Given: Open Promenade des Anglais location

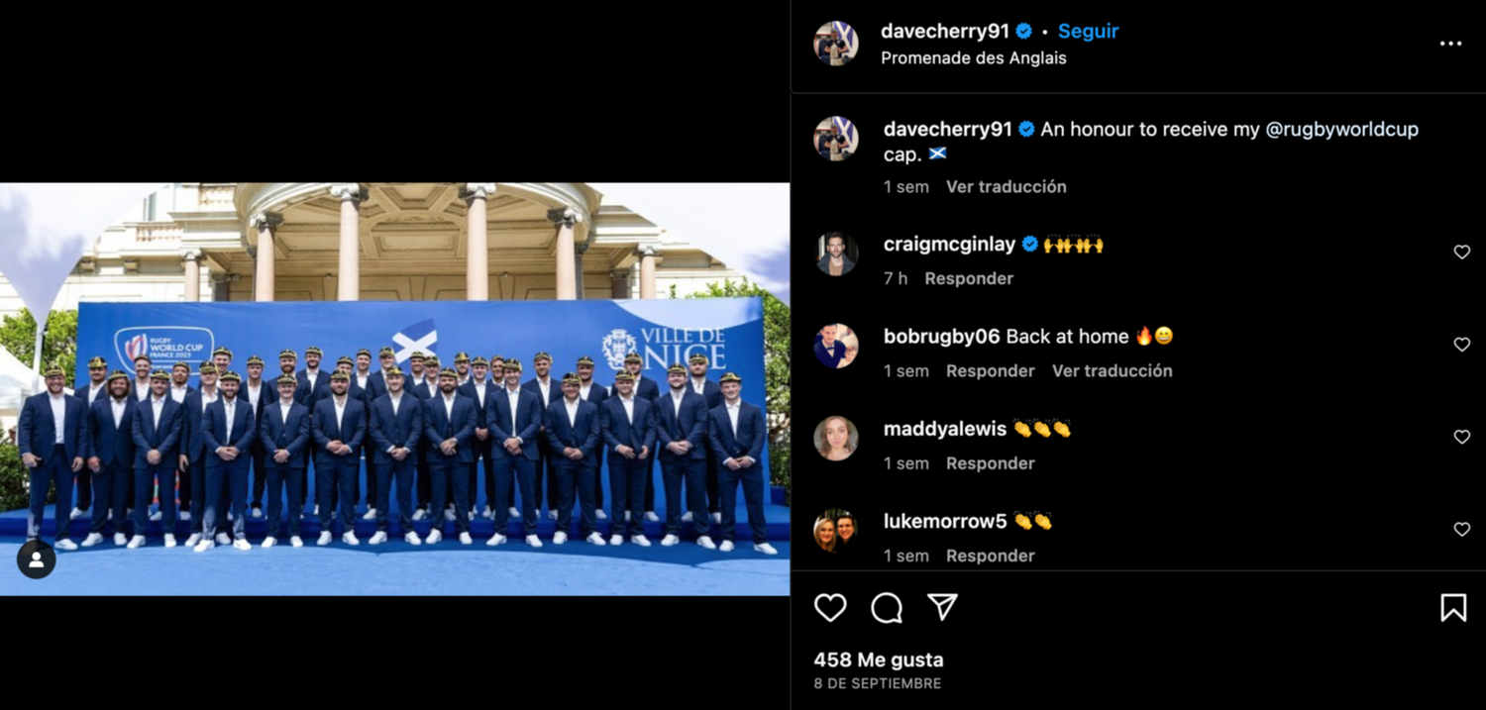Looking at the screenshot, I should coord(974,58).
